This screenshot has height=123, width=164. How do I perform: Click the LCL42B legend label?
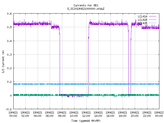point(142,23)
